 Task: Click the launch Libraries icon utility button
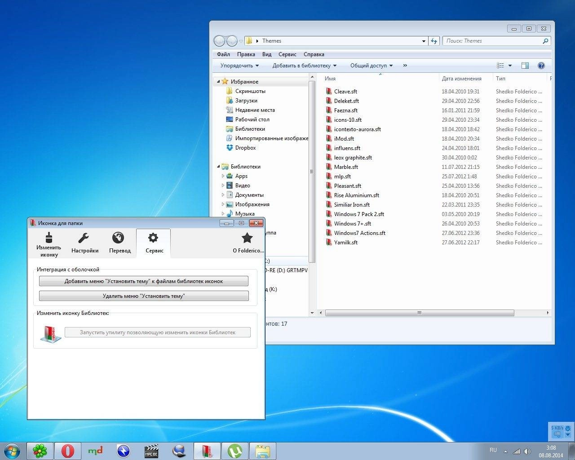158,332
